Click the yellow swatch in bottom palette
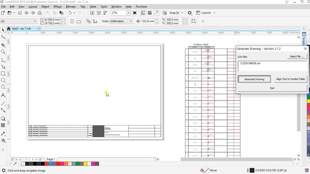Image resolution: width=310 pixels, height=174 pixels. tap(85, 163)
